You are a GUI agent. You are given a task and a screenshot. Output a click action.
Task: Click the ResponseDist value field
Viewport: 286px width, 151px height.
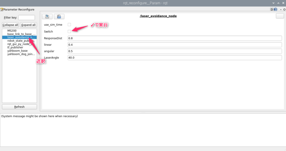(x=175, y=38)
